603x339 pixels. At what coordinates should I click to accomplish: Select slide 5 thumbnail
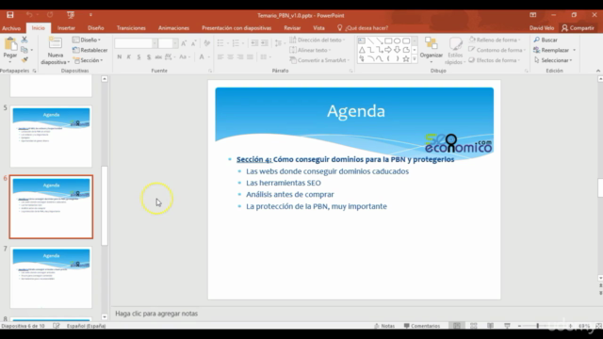(x=51, y=137)
